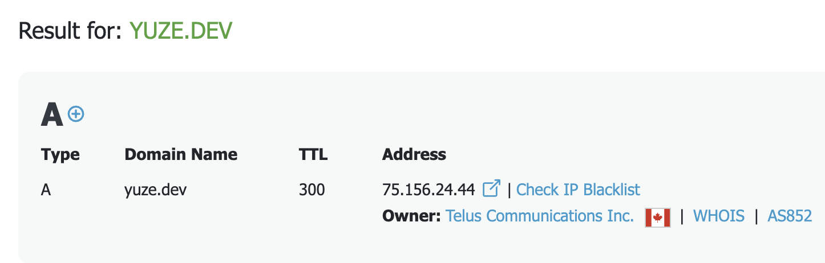
Task: Open the external link icon beside the IP
Action: (x=491, y=188)
